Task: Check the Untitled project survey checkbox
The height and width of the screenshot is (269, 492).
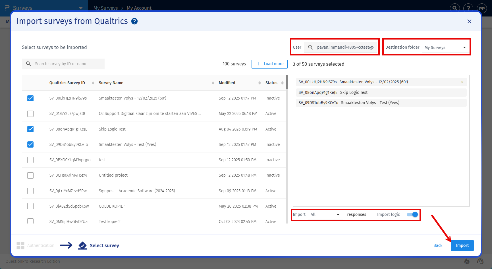Action: pos(30,175)
